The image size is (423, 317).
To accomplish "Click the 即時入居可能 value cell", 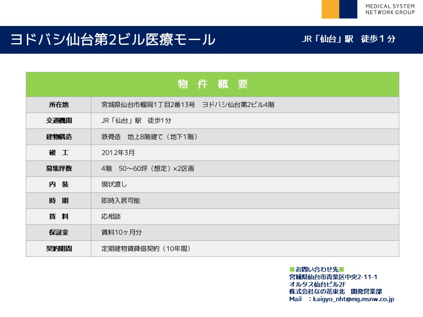I will pyautogui.click(x=121, y=201).
